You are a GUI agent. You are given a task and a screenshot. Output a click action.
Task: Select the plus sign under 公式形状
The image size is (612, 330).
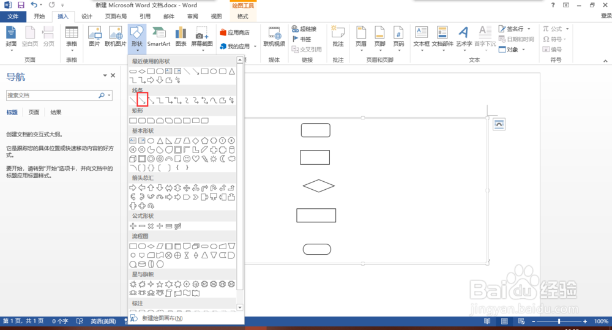133,226
